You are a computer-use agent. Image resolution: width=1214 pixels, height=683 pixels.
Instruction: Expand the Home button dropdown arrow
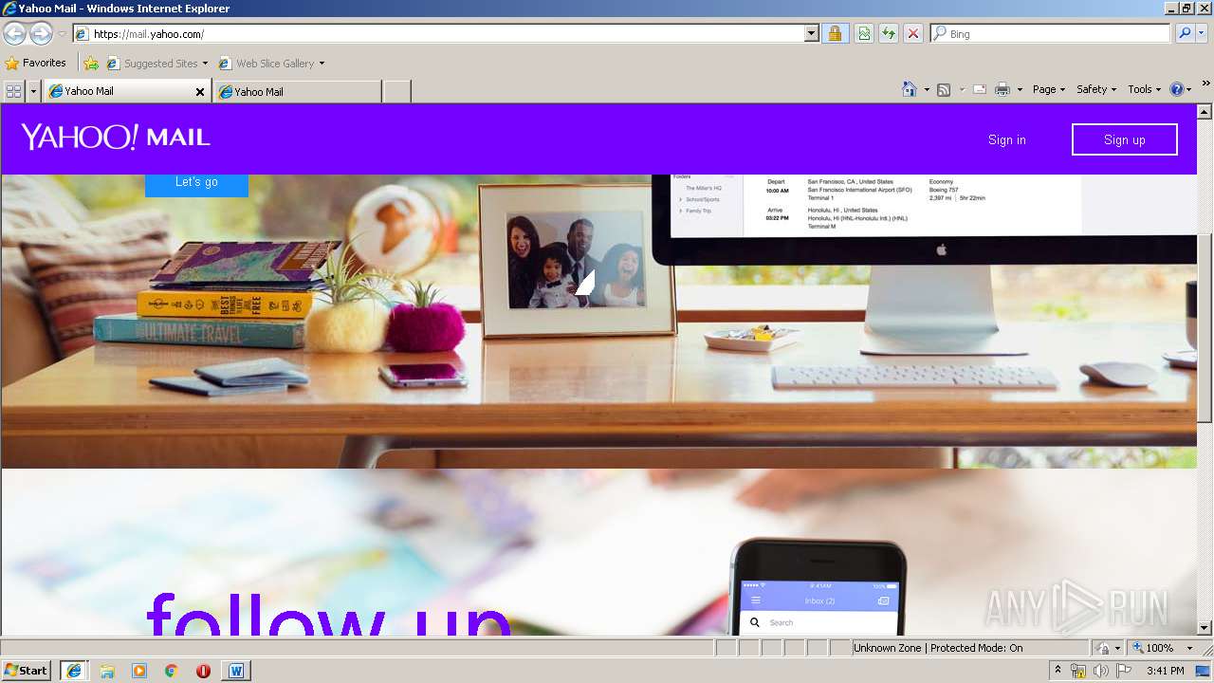(x=927, y=89)
